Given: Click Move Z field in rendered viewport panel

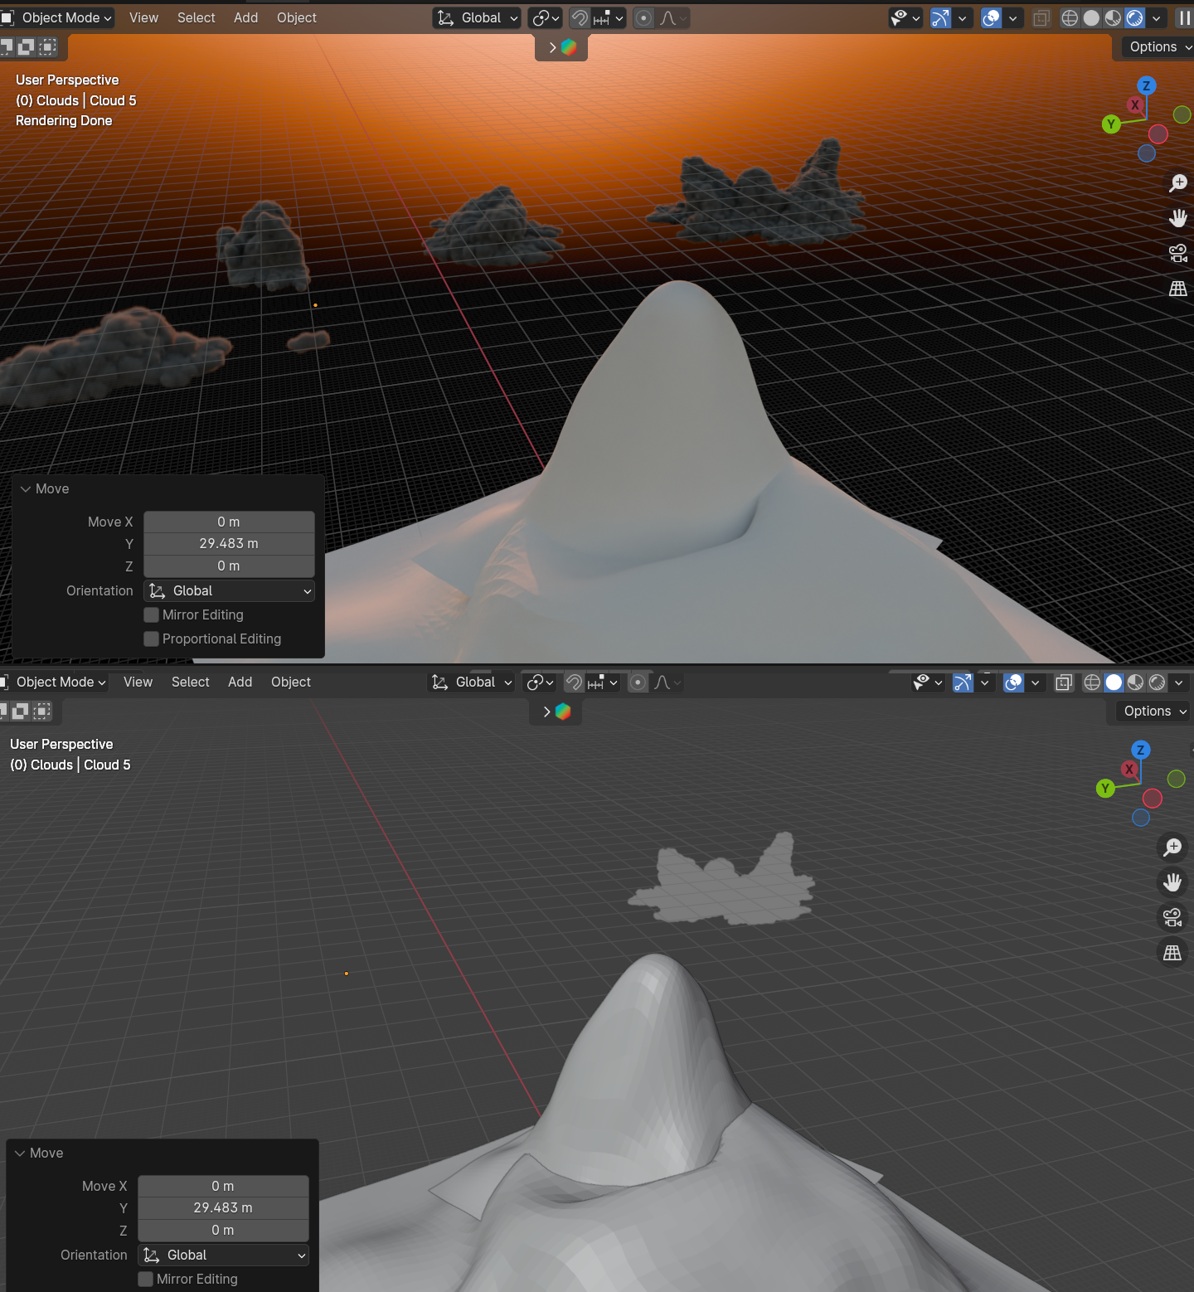Looking at the screenshot, I should click(x=229, y=566).
